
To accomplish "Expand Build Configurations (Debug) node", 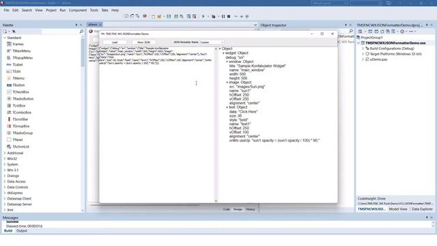I will pos(363,49).
